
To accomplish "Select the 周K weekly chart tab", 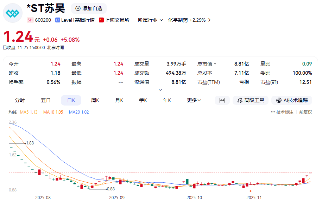I will 95,100.
